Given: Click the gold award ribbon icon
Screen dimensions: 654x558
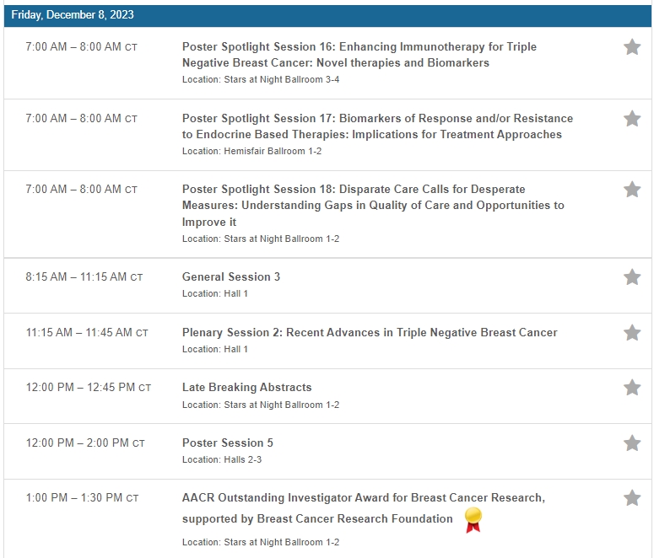Looking at the screenshot, I should (473, 520).
